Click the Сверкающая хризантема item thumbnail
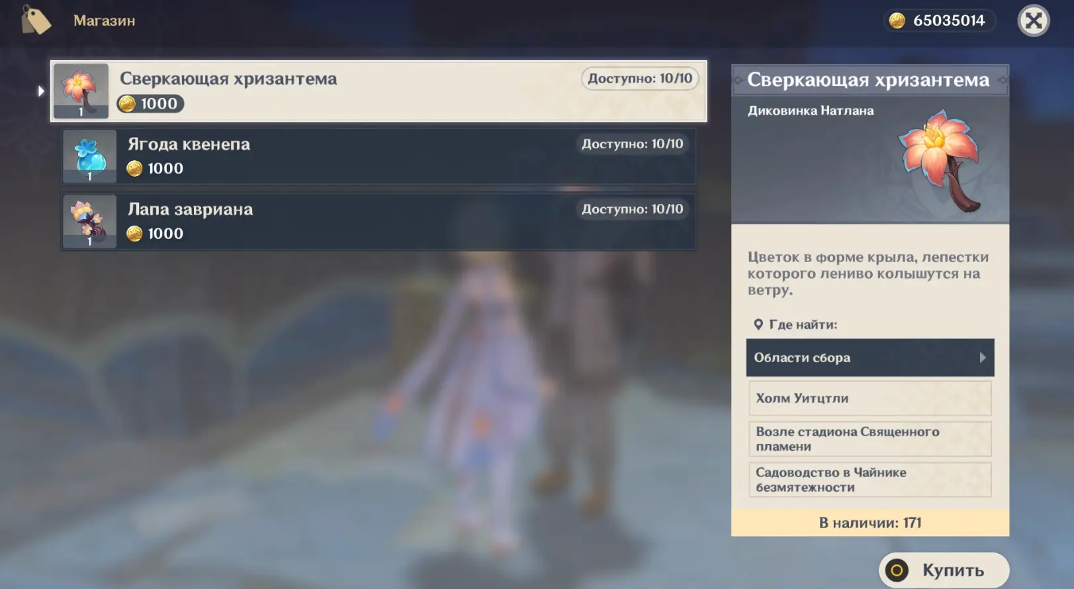 [81, 91]
